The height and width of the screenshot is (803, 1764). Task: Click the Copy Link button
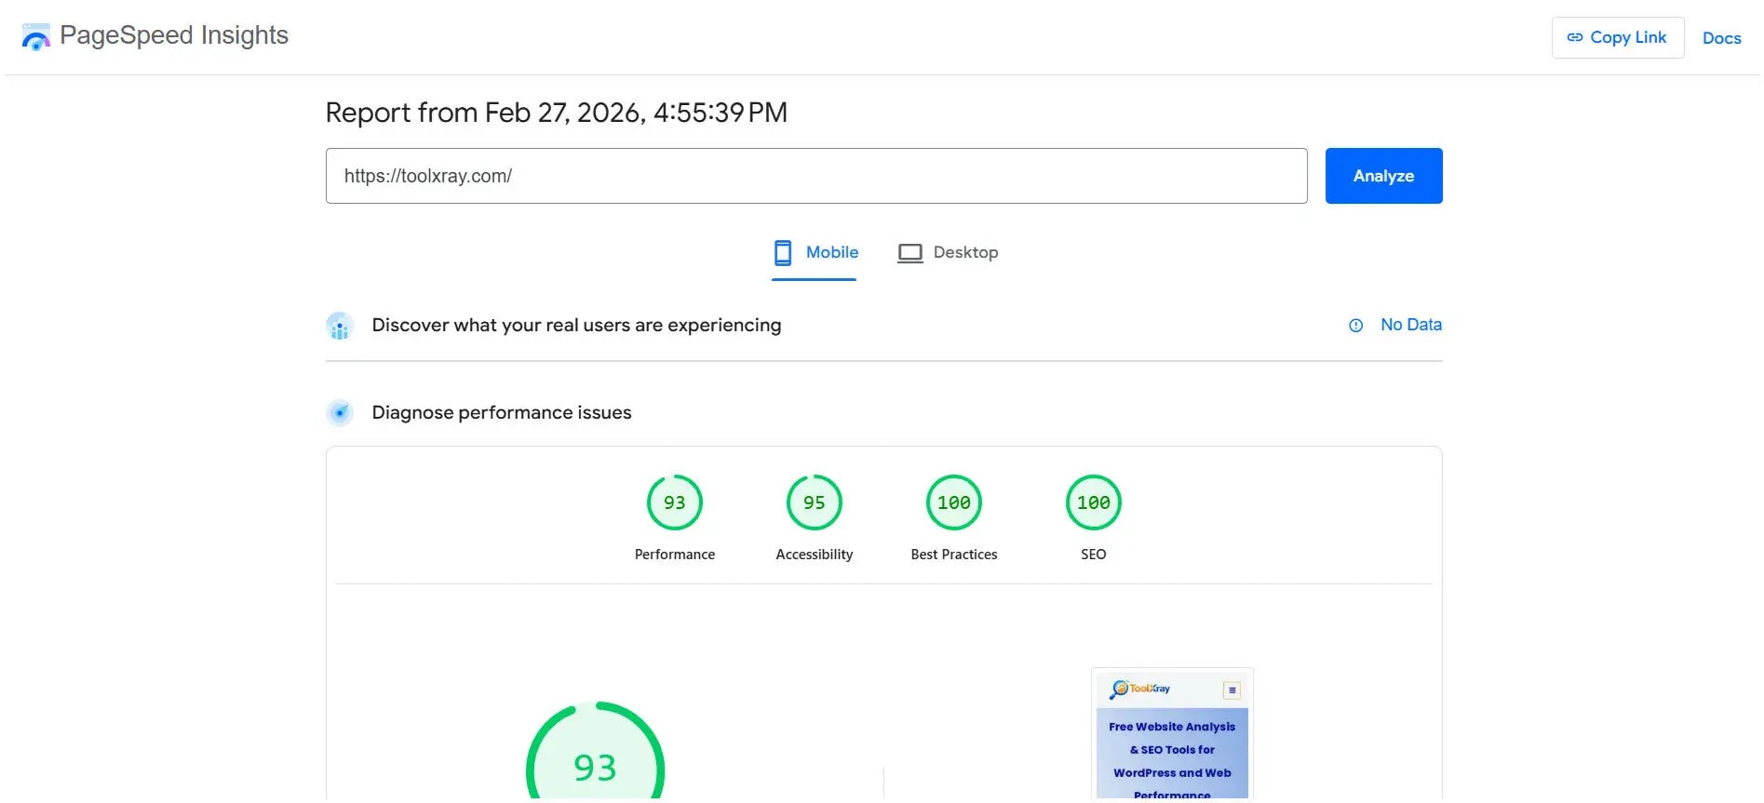1617,37
